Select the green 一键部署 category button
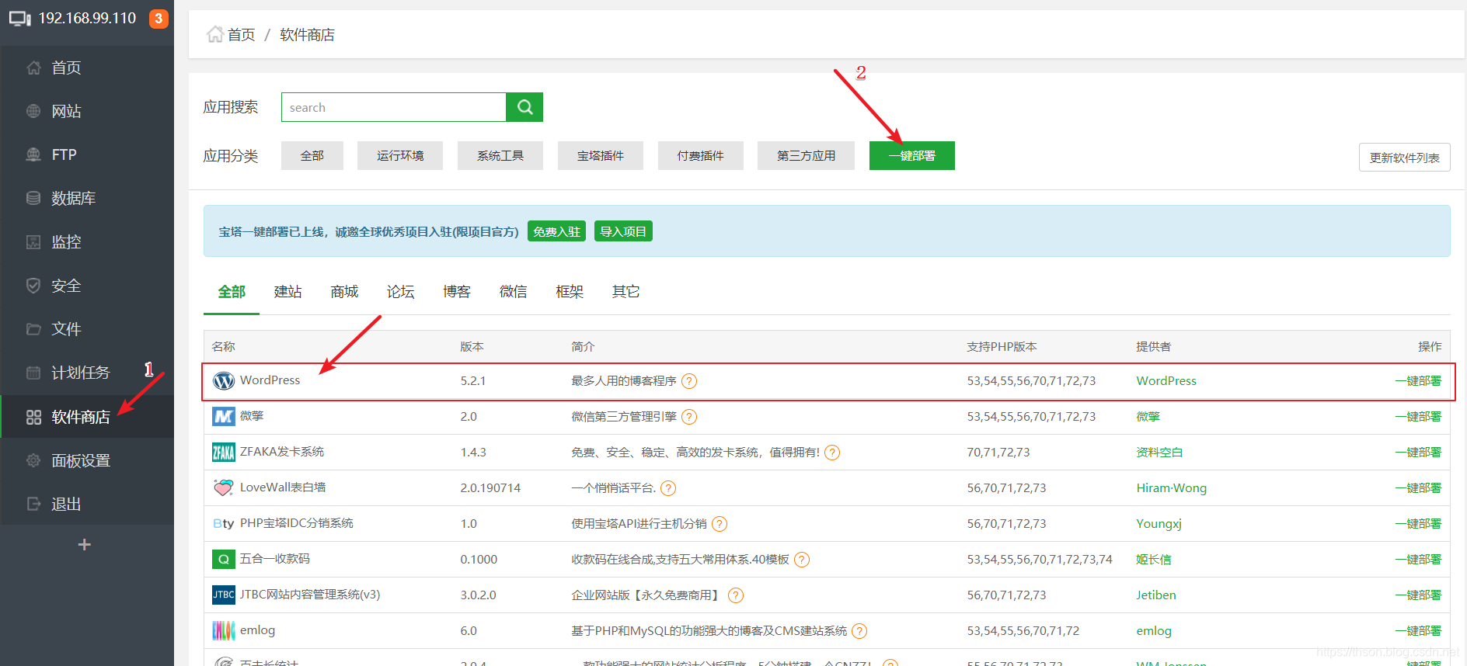 [912, 155]
